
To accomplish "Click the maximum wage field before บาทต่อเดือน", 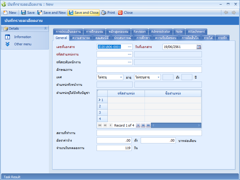I will 158,140.
